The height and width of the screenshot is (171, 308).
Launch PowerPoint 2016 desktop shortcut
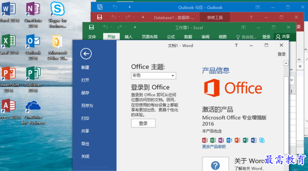click(x=9, y=80)
